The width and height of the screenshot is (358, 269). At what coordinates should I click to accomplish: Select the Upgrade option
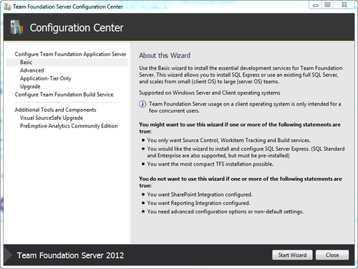(30, 87)
